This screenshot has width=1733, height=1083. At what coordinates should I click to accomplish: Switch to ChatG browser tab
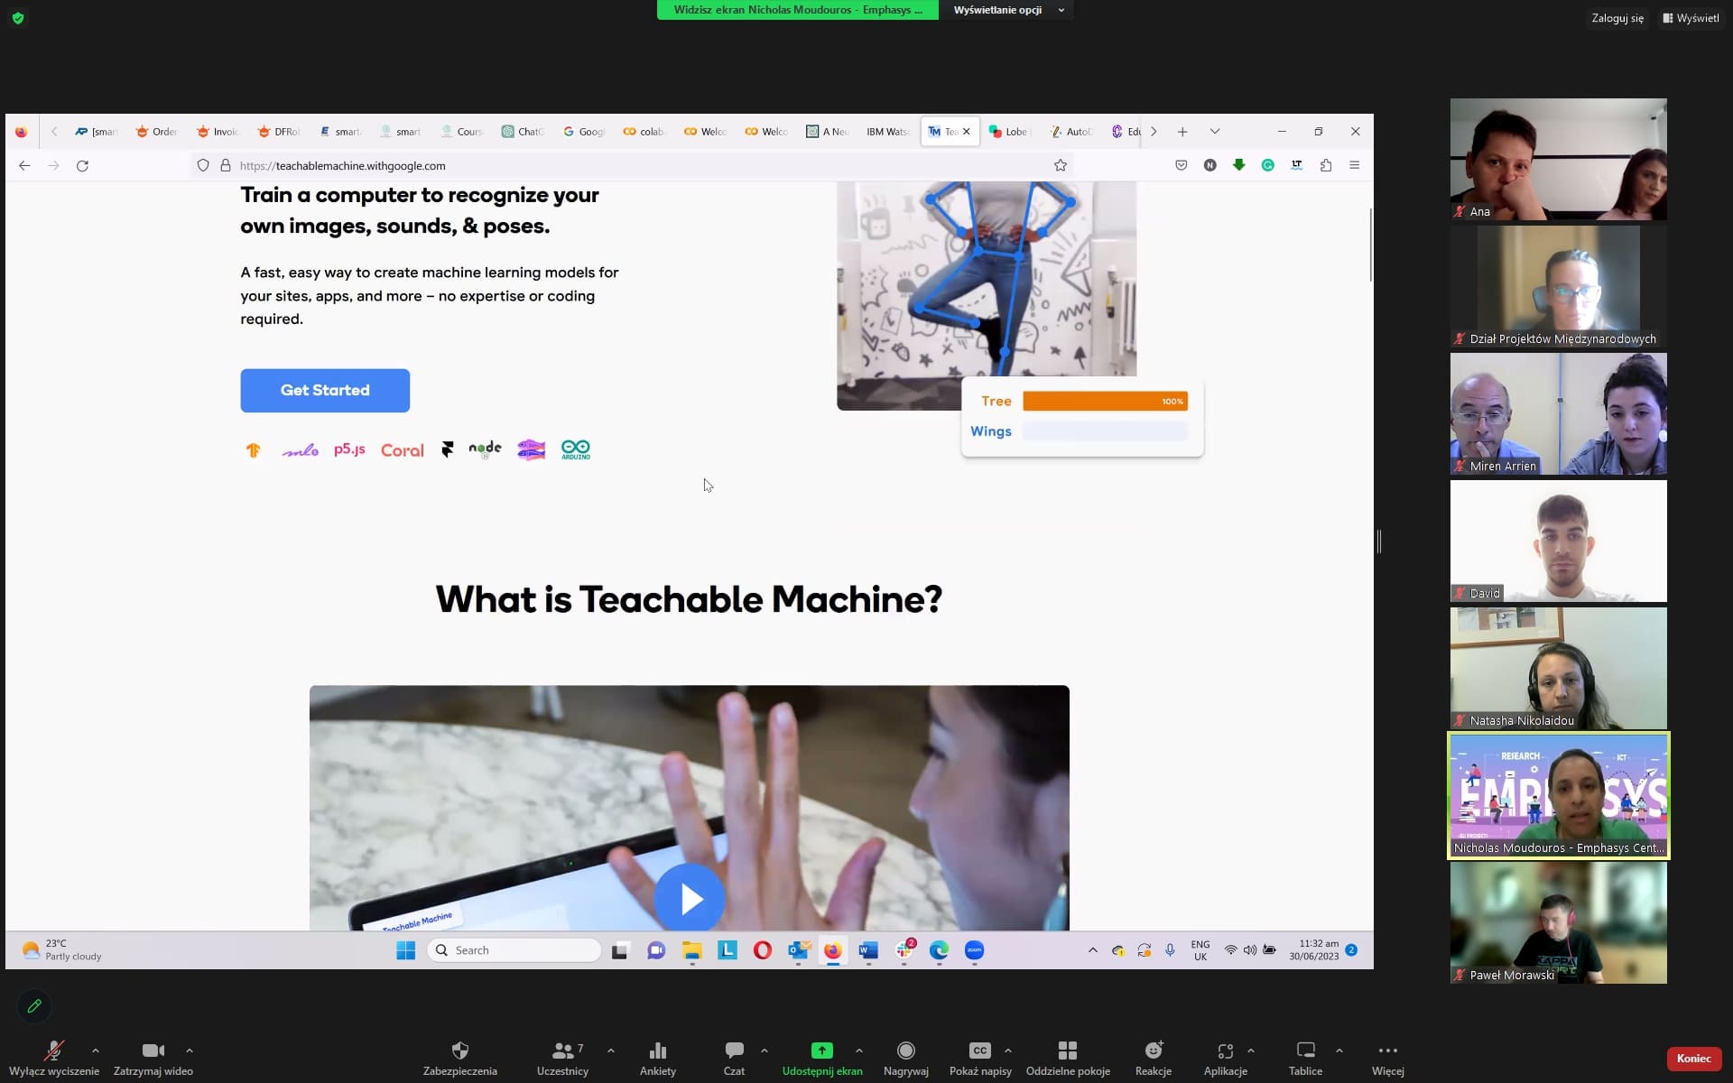(x=523, y=132)
